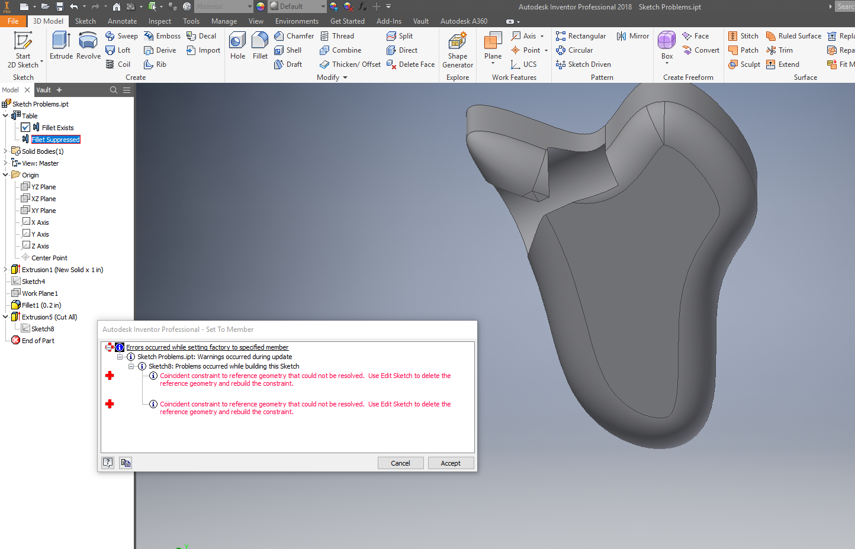This screenshot has width=855, height=549.
Task: Click the browser search magnifier
Action: click(x=112, y=89)
